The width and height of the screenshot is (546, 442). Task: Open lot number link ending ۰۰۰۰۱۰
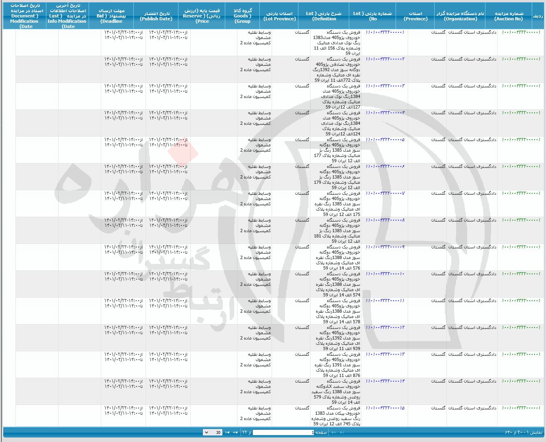[x=385, y=274]
